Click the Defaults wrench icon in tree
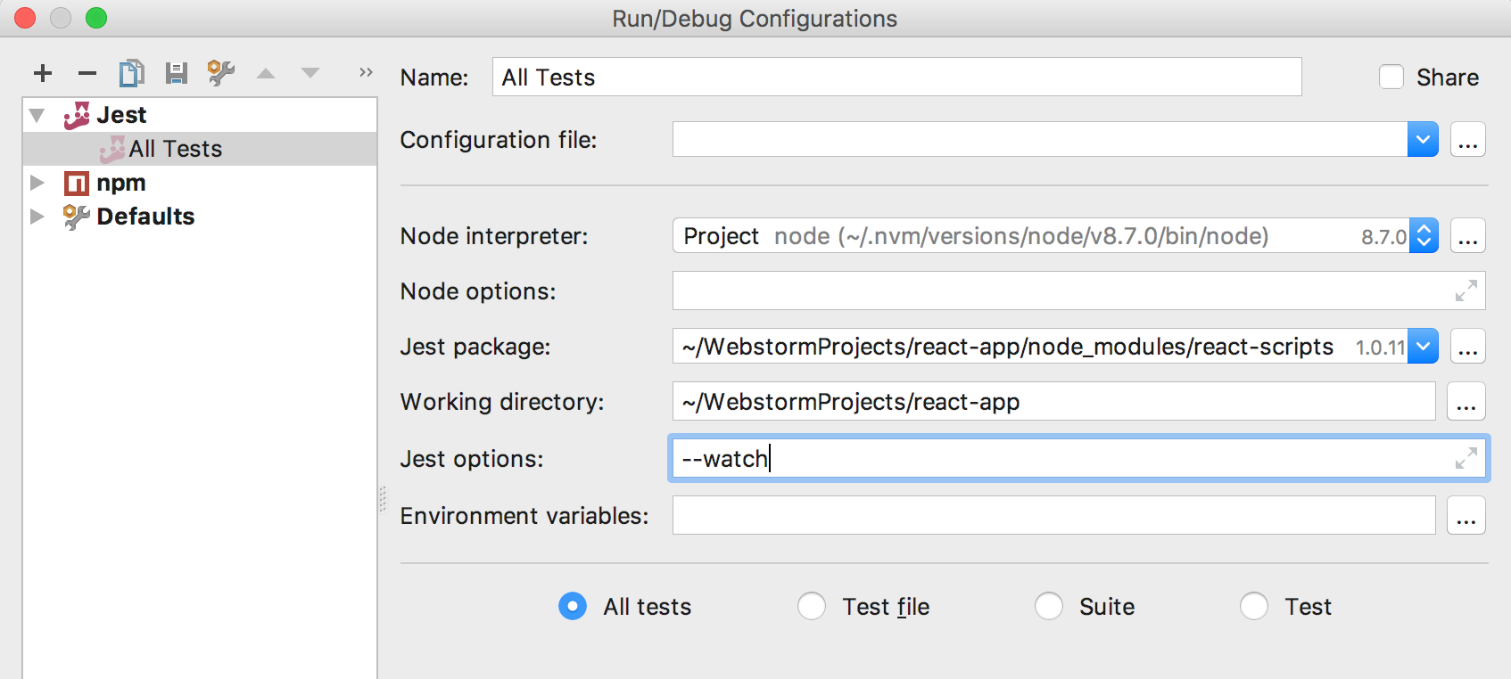1511x679 pixels. coord(77,217)
